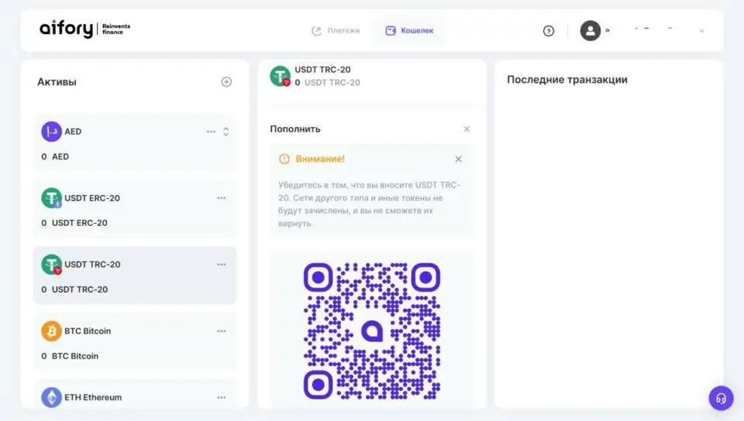Click the Активы heading

pos(57,82)
